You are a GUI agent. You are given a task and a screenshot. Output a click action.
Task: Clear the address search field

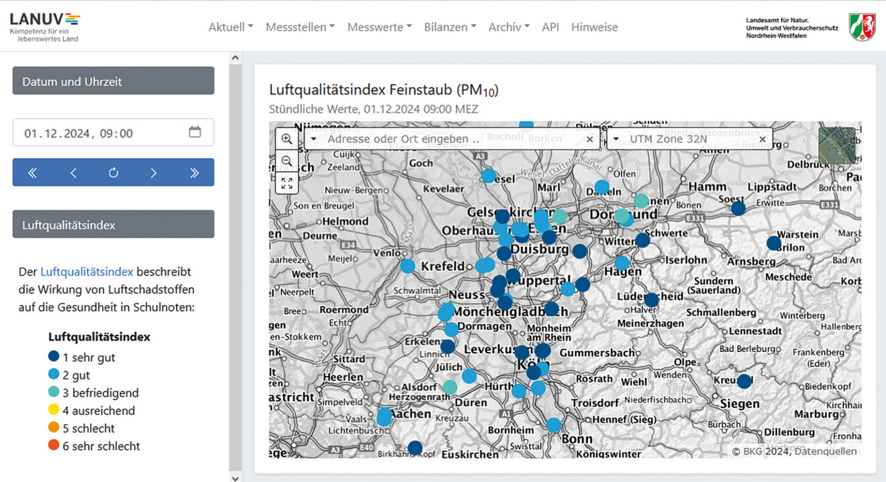pos(589,139)
